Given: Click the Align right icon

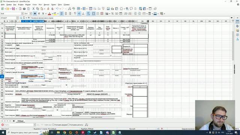Looking at the screenshot, I should coord(70,13).
